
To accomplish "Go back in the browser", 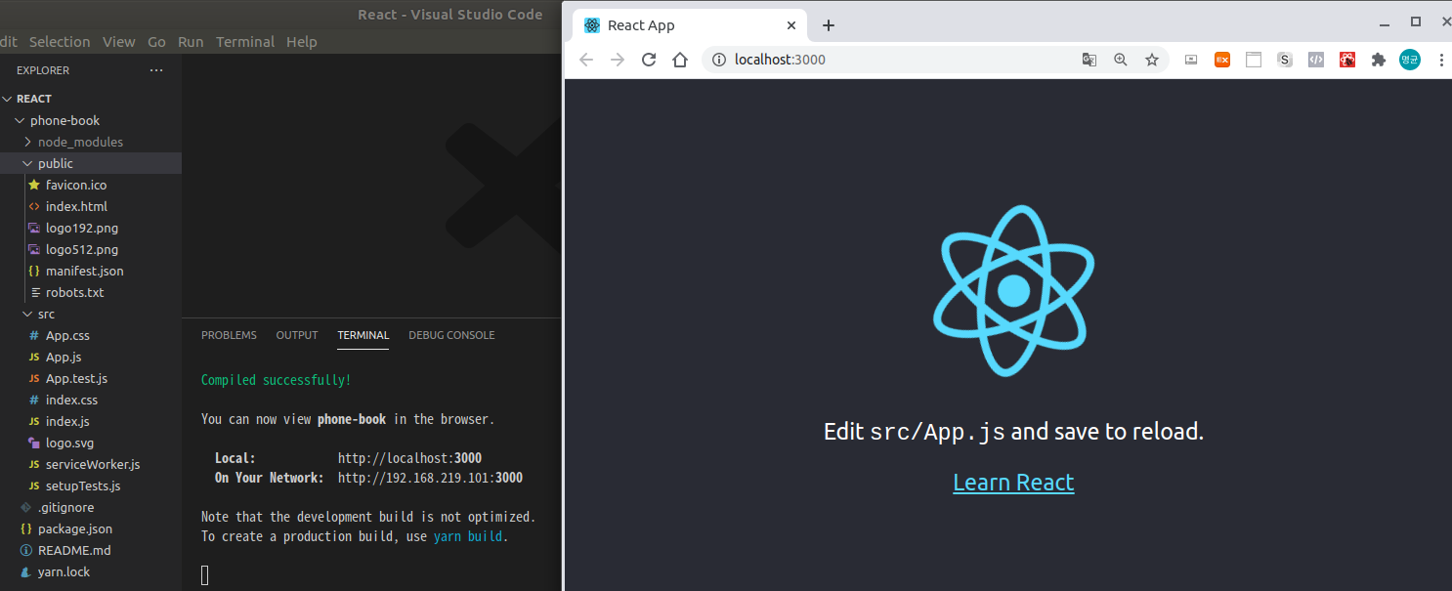I will 586,60.
